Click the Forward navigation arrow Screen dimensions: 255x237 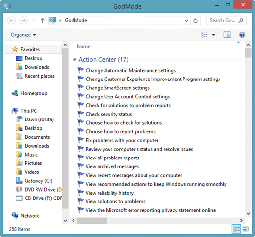click(x=24, y=21)
